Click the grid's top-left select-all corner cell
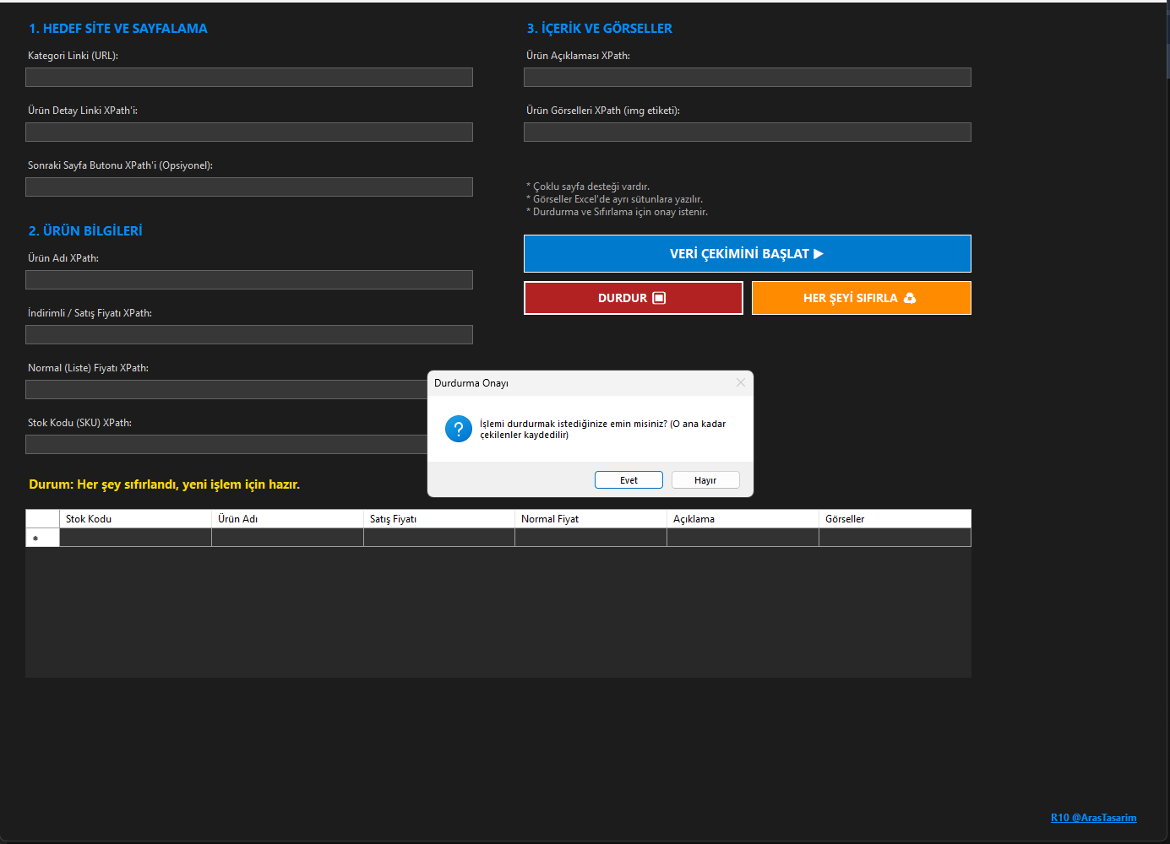 [x=42, y=519]
